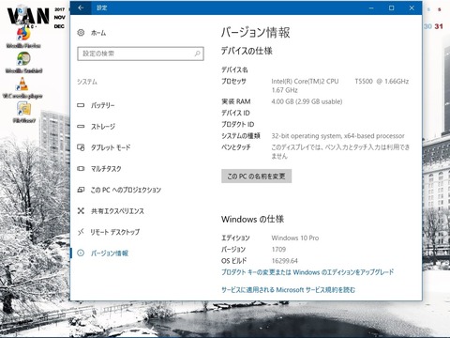Open ホーム settings page
The width and height of the screenshot is (450, 338).
98,33
